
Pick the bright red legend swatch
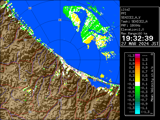(x=137, y=61)
